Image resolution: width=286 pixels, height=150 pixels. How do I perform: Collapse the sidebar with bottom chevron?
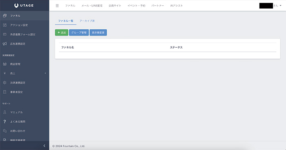[44, 146]
